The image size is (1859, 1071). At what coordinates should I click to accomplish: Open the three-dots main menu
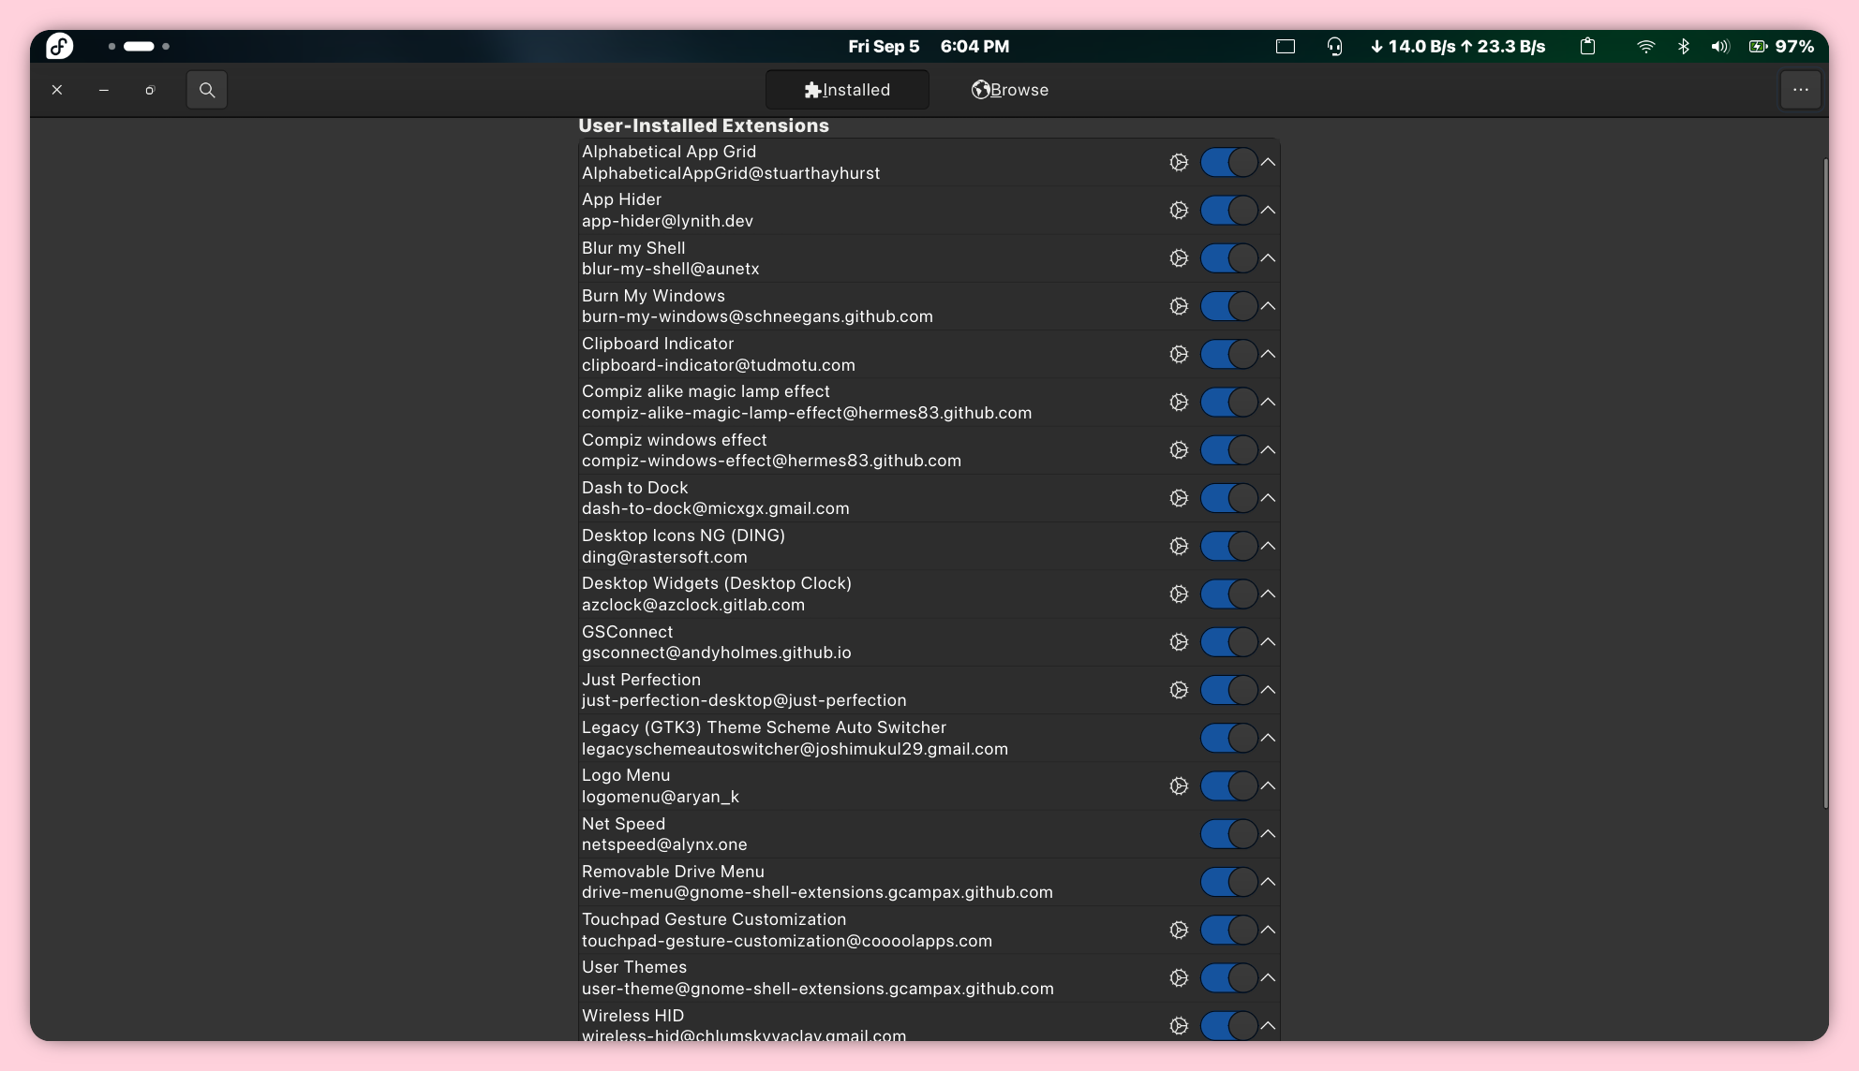click(1800, 90)
